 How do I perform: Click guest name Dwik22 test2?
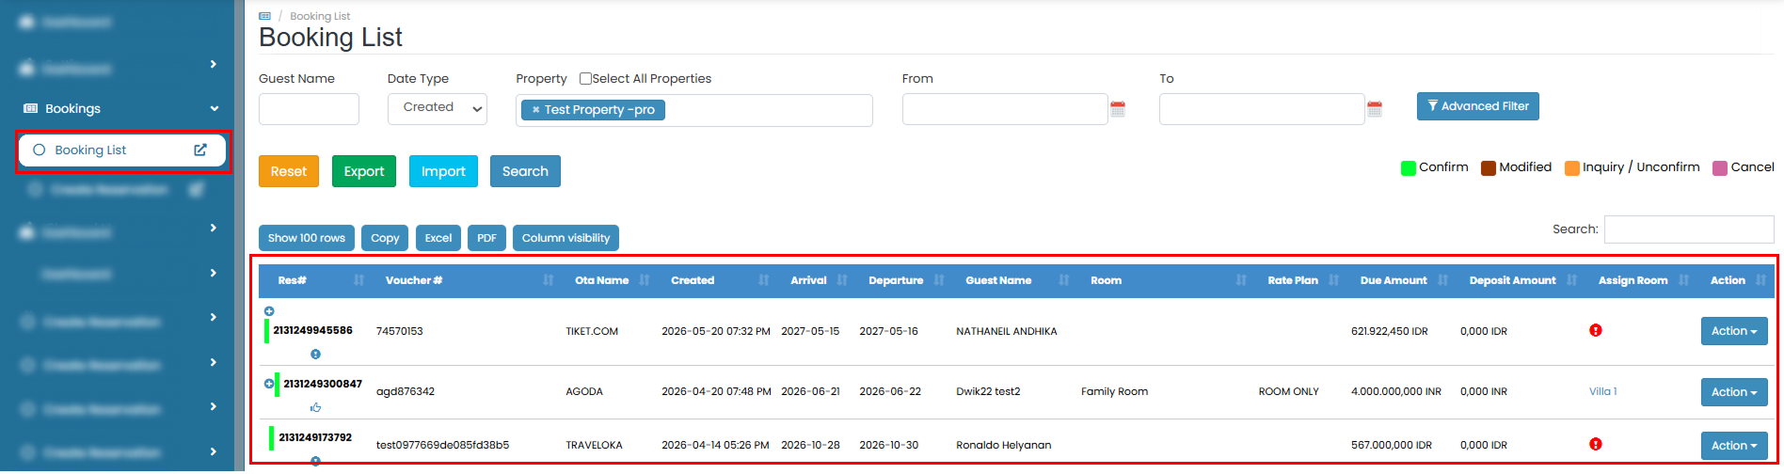(x=988, y=391)
